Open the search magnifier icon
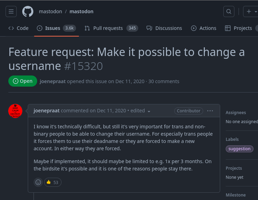Viewport: 258px width, 200px height. tap(228, 11)
